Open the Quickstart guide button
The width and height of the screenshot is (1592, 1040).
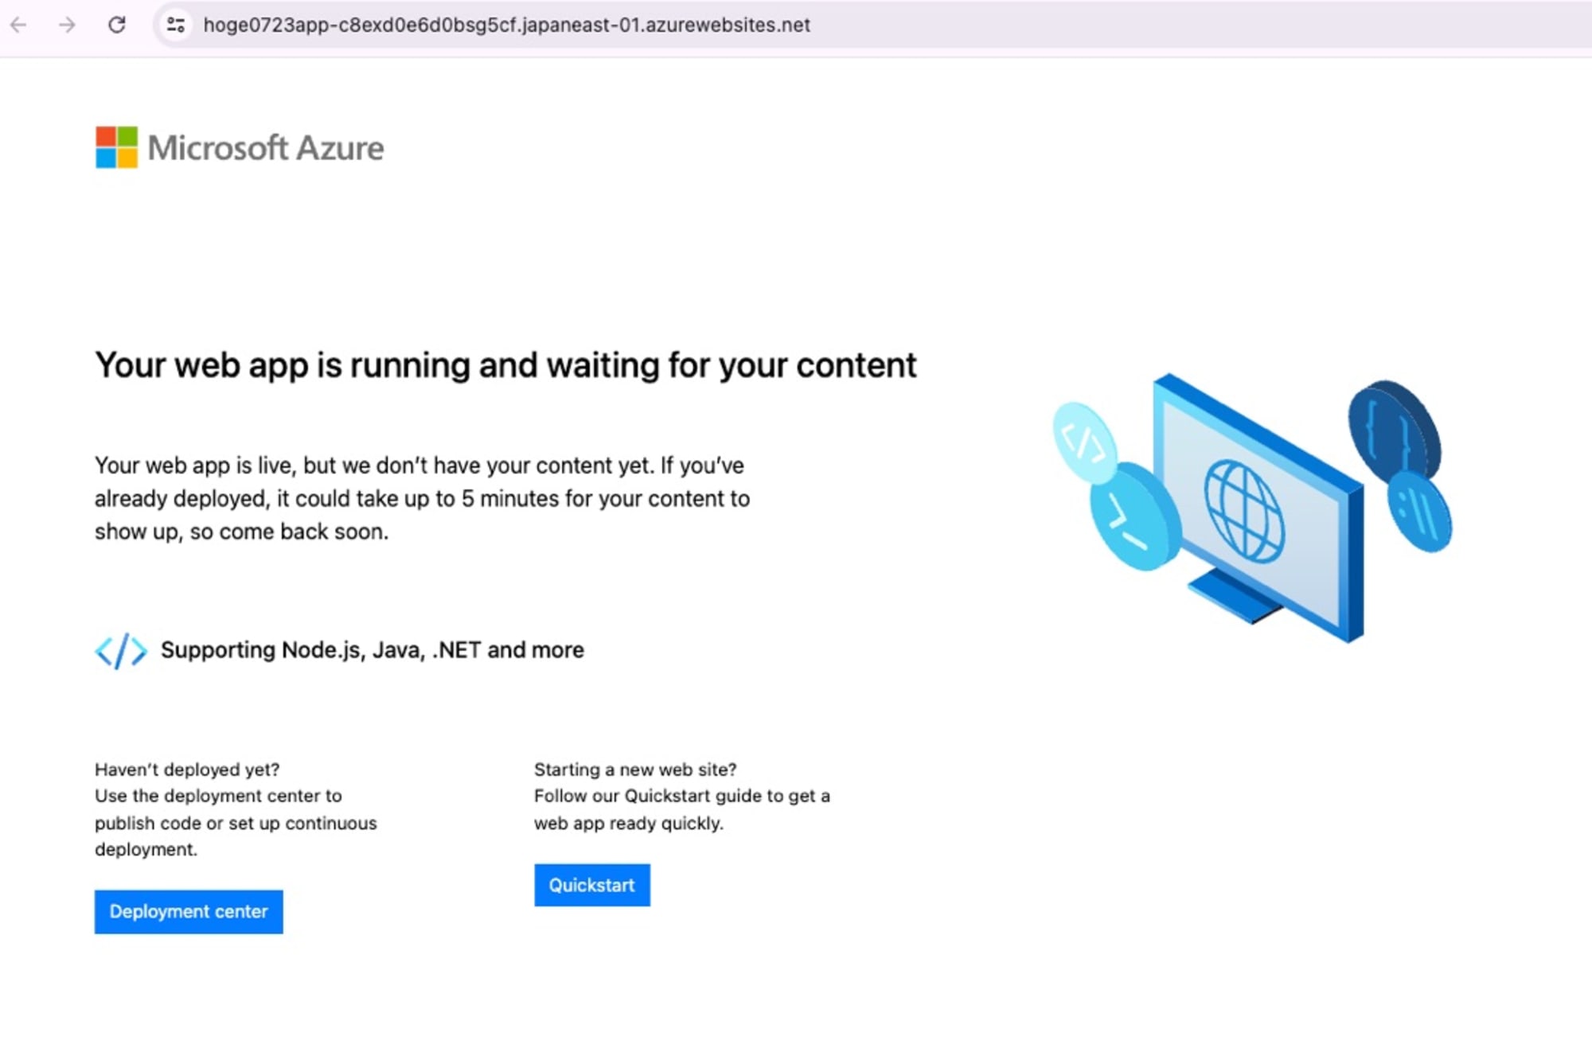pos(592,885)
